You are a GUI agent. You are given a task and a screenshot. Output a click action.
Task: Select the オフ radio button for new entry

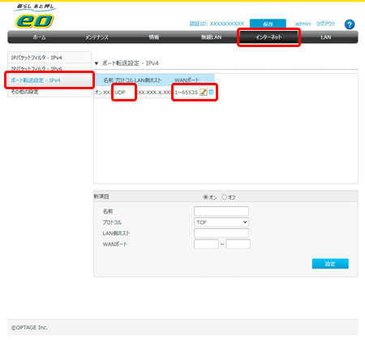click(x=224, y=197)
